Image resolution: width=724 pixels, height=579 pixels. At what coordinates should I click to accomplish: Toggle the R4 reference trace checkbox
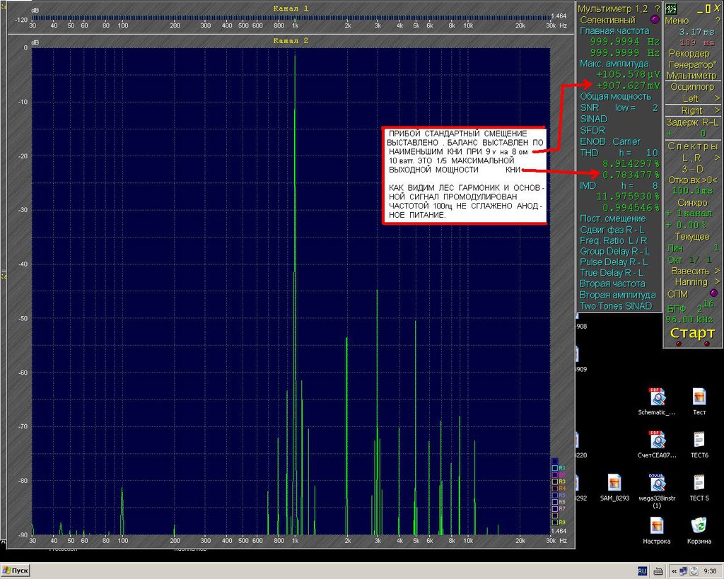(555, 489)
